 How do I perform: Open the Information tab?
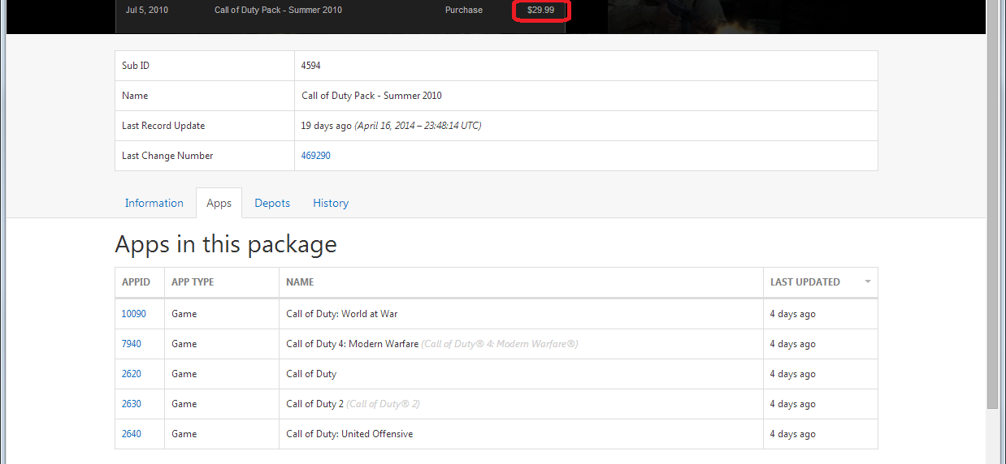point(154,203)
